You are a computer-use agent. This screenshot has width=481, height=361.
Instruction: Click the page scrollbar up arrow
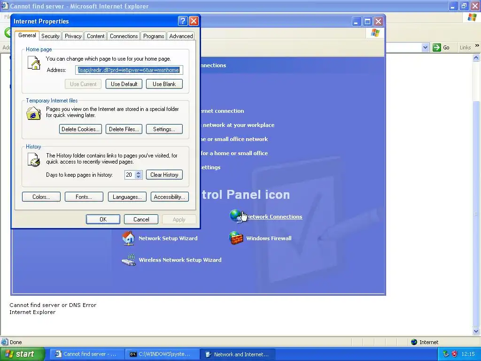(x=476, y=58)
